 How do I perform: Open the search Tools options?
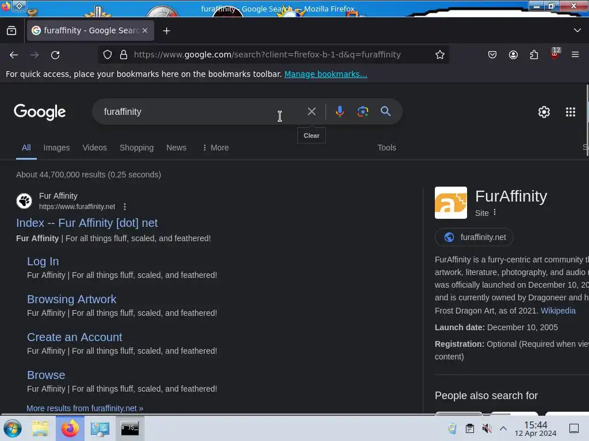[387, 148]
